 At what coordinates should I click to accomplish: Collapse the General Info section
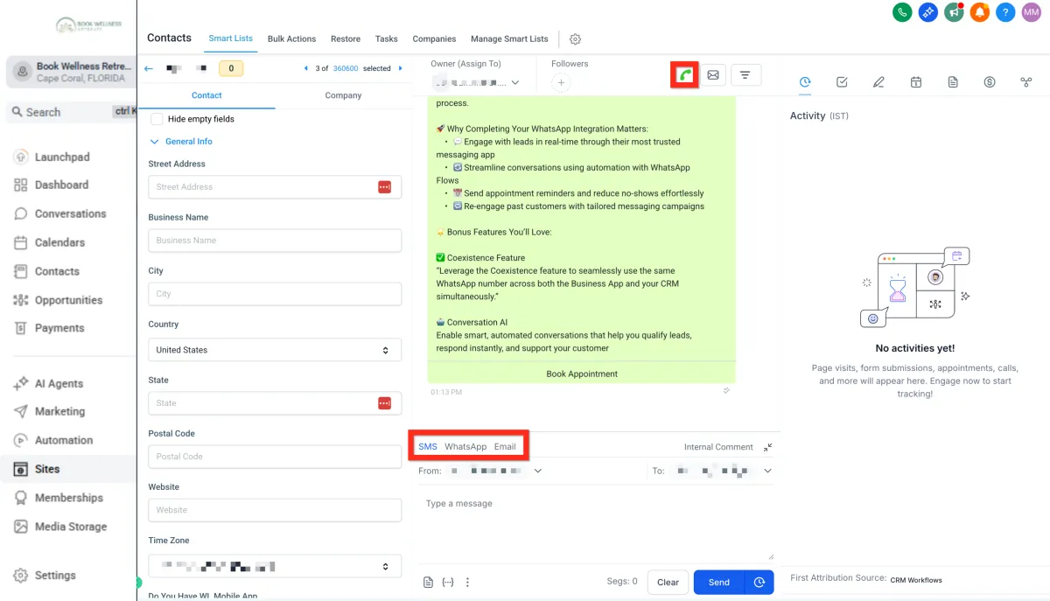coord(181,142)
